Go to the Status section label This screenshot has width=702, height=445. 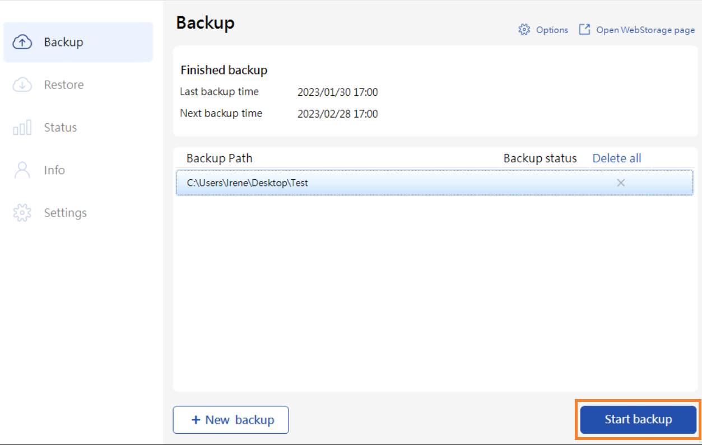pos(61,128)
